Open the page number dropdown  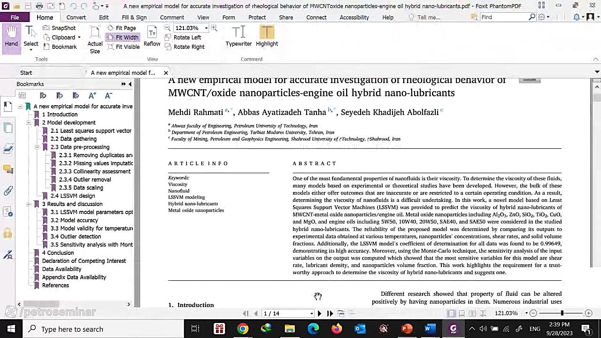coord(311,313)
